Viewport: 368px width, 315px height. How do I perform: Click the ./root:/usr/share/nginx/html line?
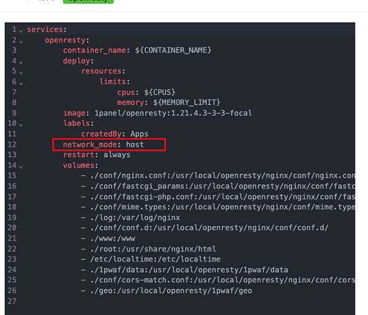(148, 249)
